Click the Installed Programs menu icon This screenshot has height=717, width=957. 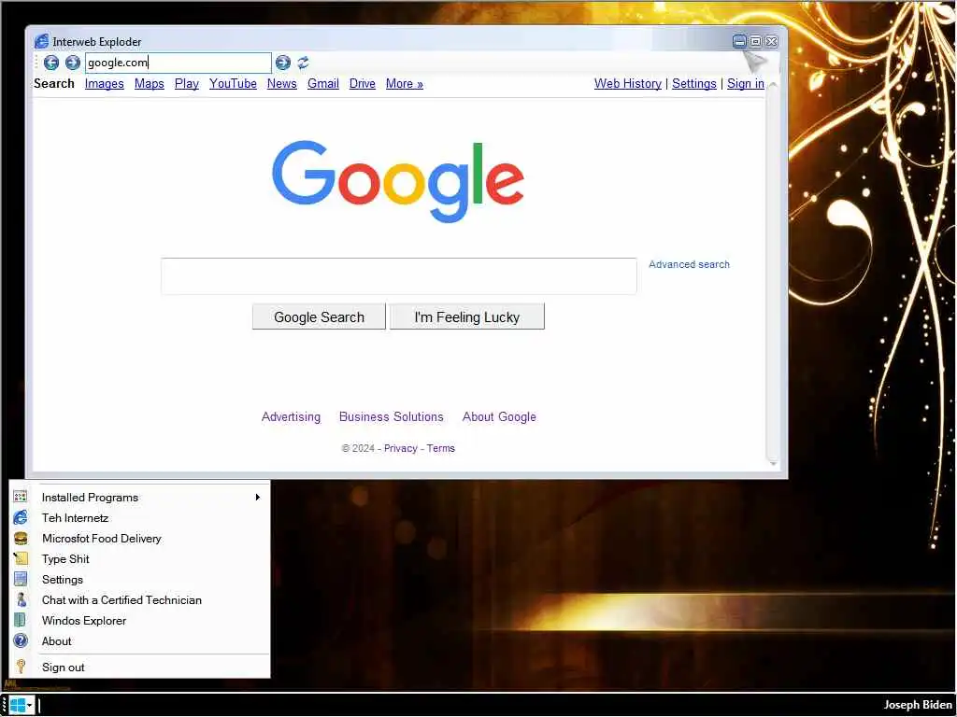(21, 497)
